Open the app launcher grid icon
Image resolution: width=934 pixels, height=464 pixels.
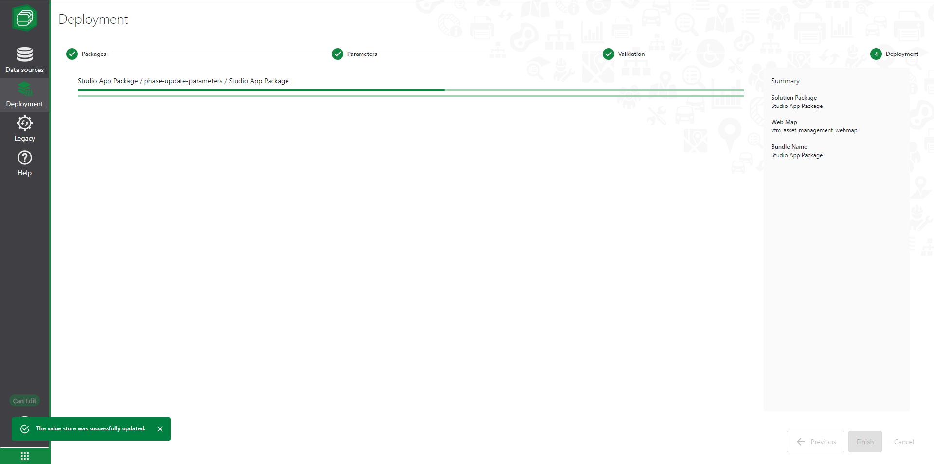point(25,456)
